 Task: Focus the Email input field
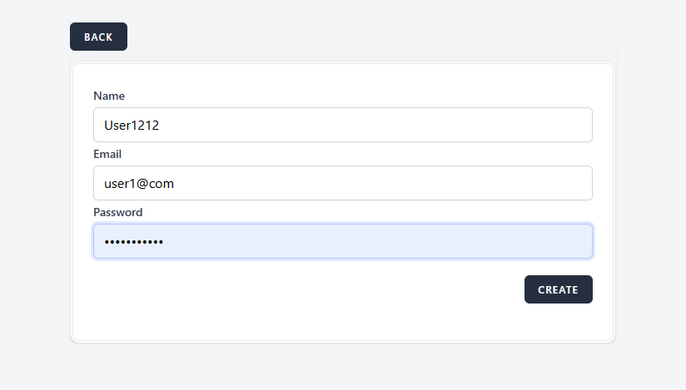click(x=342, y=183)
